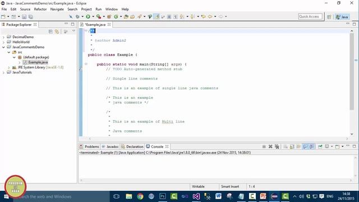Collapse the src folder node
Image resolution: width=359 pixels, height=202 pixels.
[9, 52]
